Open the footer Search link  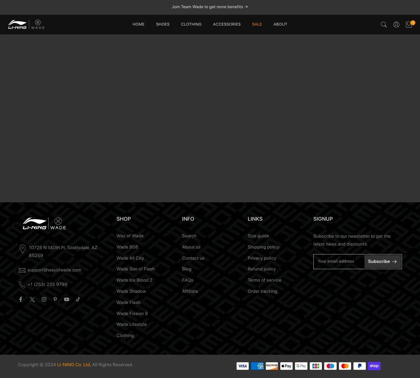(189, 236)
